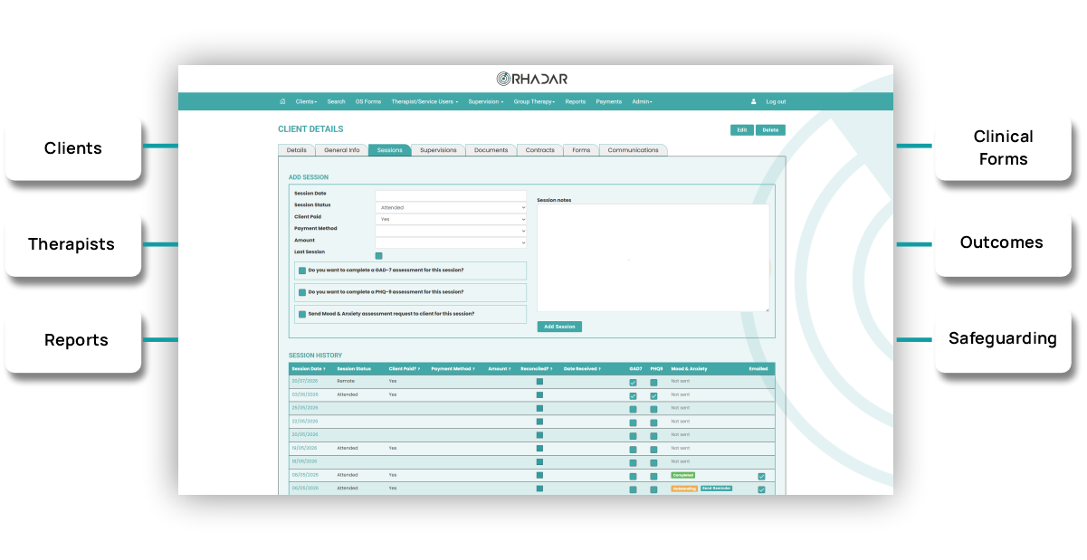Click the Edit button
Viewport: 1087px width, 560px height.
pyautogui.click(x=742, y=129)
